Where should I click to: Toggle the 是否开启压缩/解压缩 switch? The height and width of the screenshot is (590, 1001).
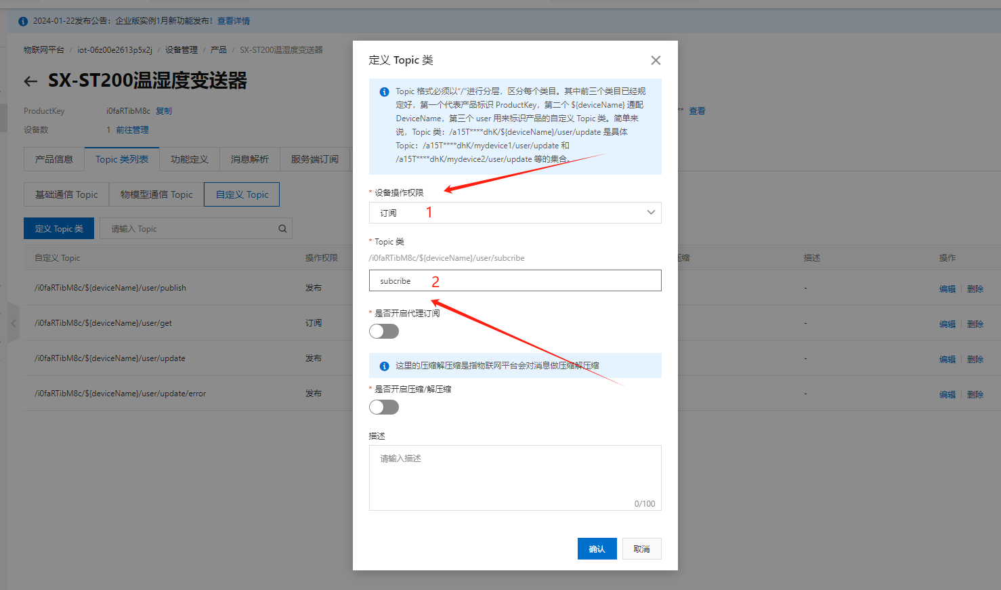(x=384, y=407)
